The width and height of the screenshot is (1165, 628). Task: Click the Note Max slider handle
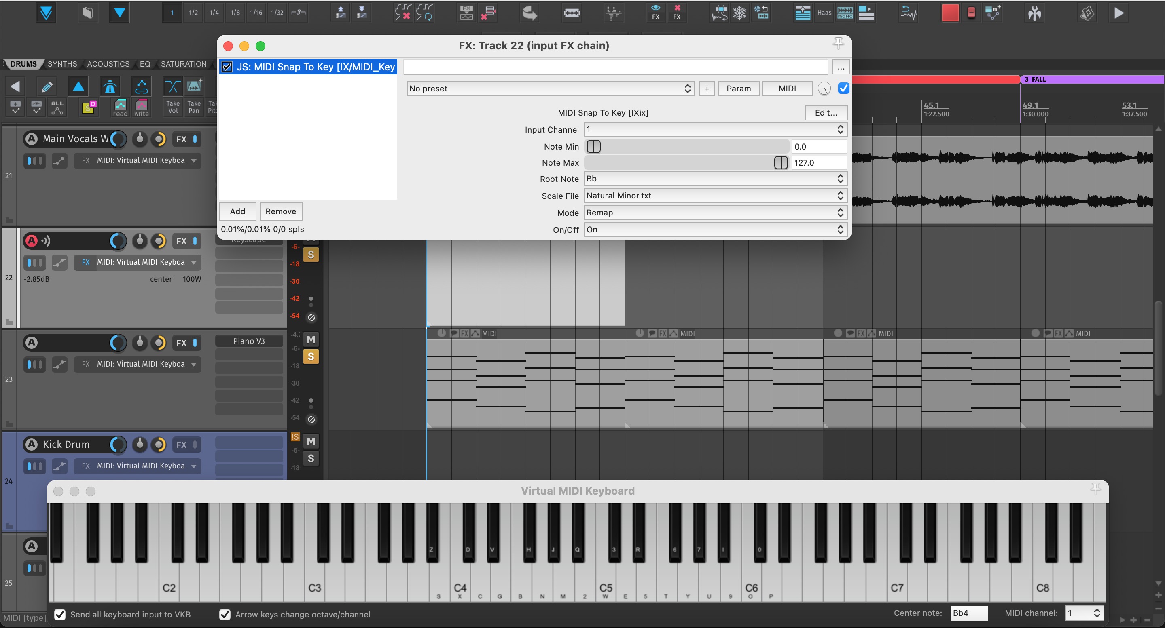pyautogui.click(x=781, y=162)
